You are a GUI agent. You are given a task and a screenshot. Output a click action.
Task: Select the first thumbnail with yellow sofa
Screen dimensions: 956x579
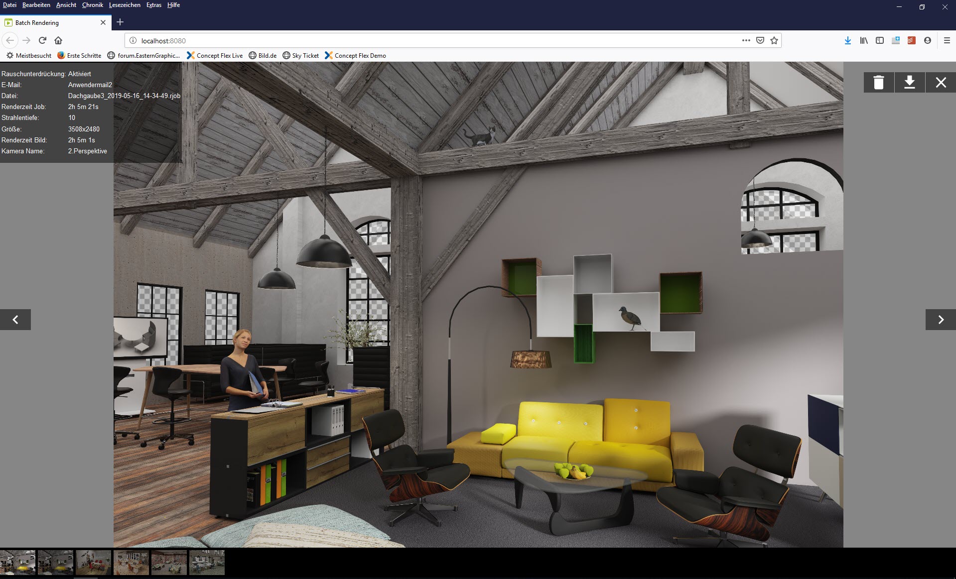click(18, 563)
